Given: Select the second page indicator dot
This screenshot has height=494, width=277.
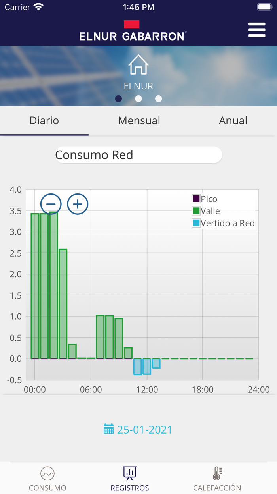Looking at the screenshot, I should [x=138, y=99].
